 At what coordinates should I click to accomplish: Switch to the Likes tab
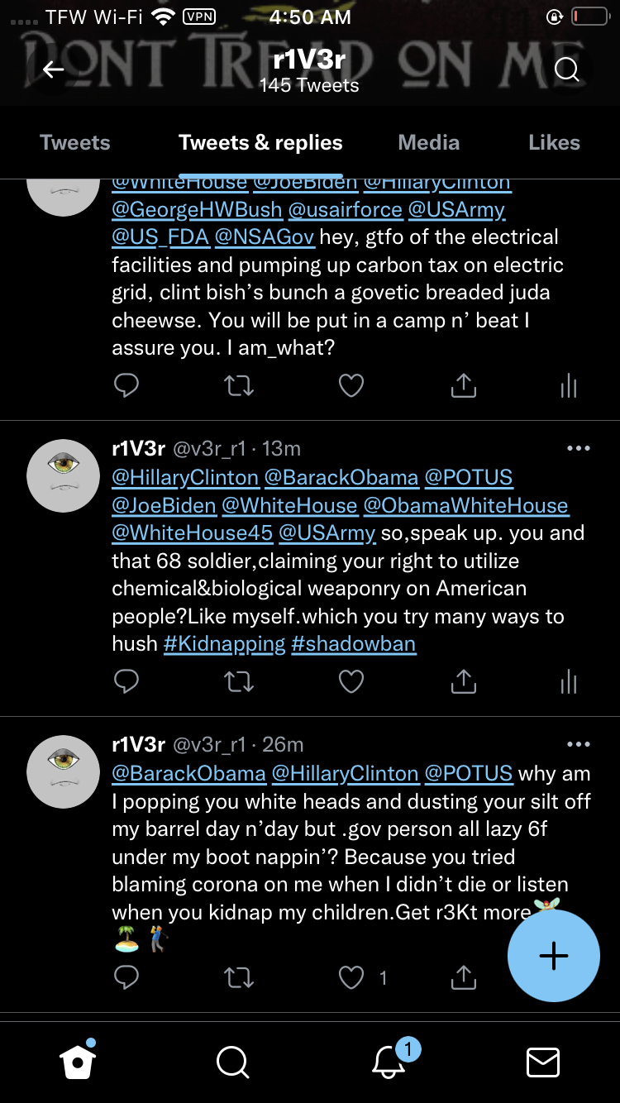(x=554, y=142)
